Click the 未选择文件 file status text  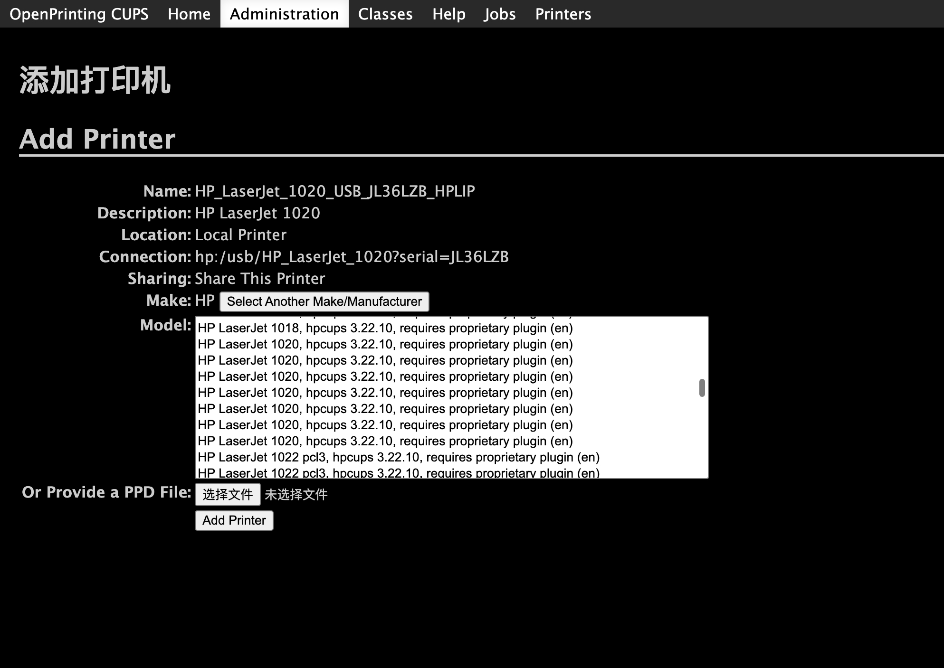[296, 495]
